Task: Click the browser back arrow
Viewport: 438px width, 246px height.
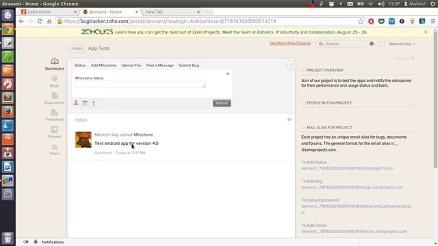Action: (21, 21)
